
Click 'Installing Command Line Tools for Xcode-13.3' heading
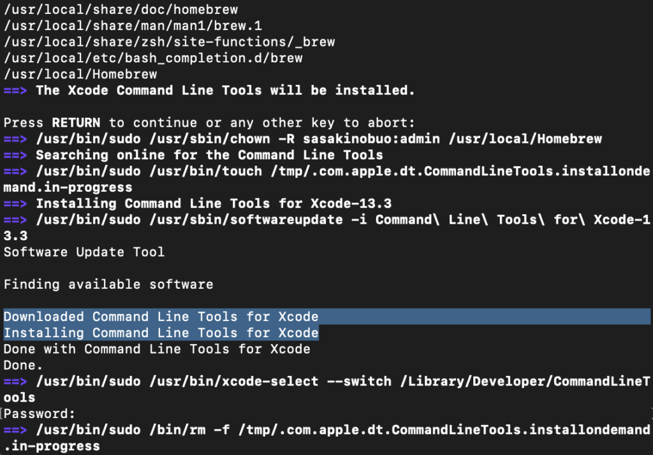tap(213, 204)
